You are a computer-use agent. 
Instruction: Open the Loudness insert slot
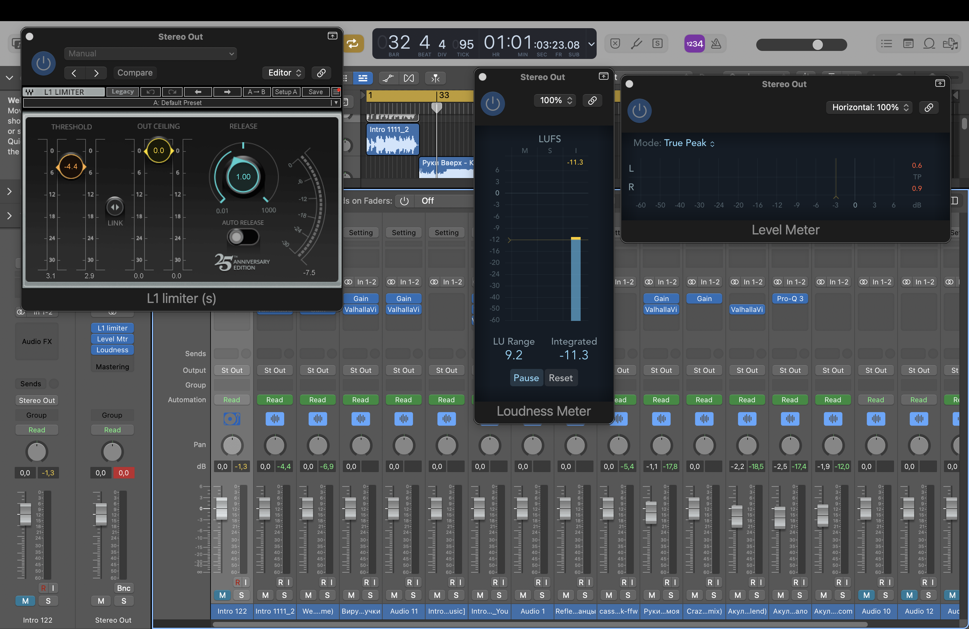(x=112, y=350)
